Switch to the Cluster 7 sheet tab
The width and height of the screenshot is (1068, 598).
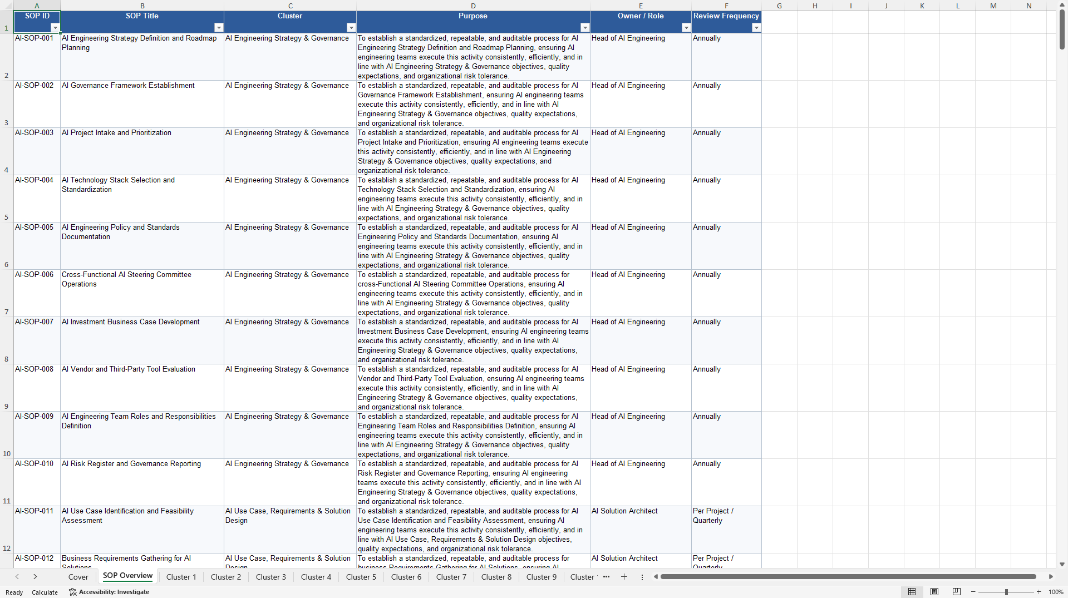451,577
